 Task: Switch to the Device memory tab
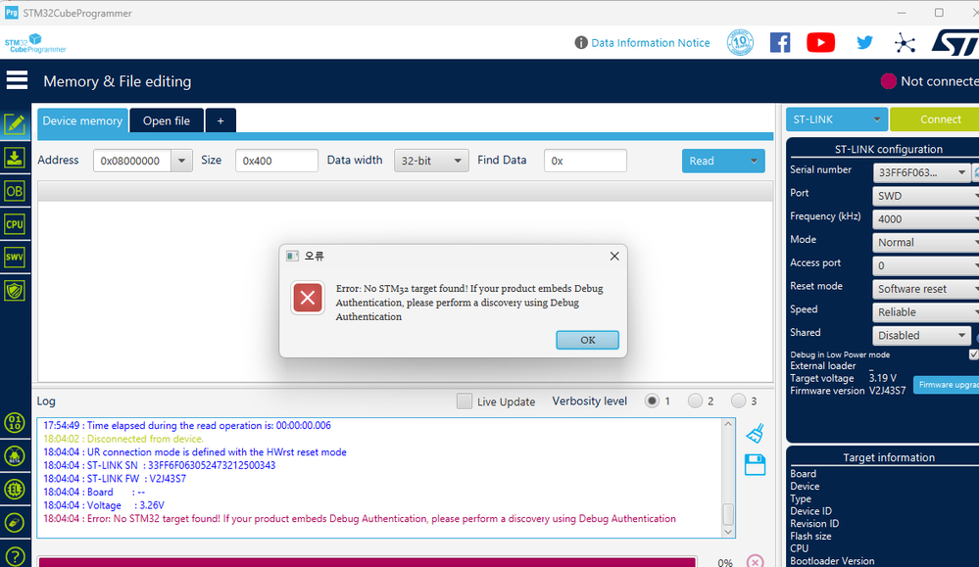pos(82,120)
